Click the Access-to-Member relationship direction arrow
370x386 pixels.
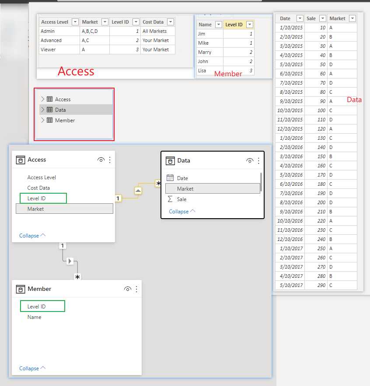click(70, 261)
